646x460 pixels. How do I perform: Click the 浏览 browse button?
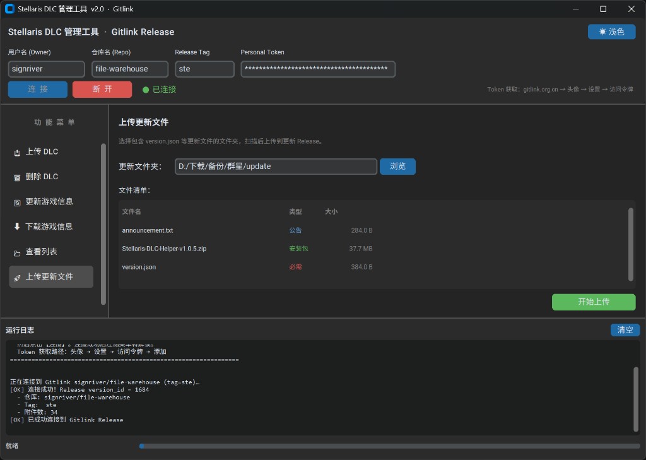click(397, 167)
